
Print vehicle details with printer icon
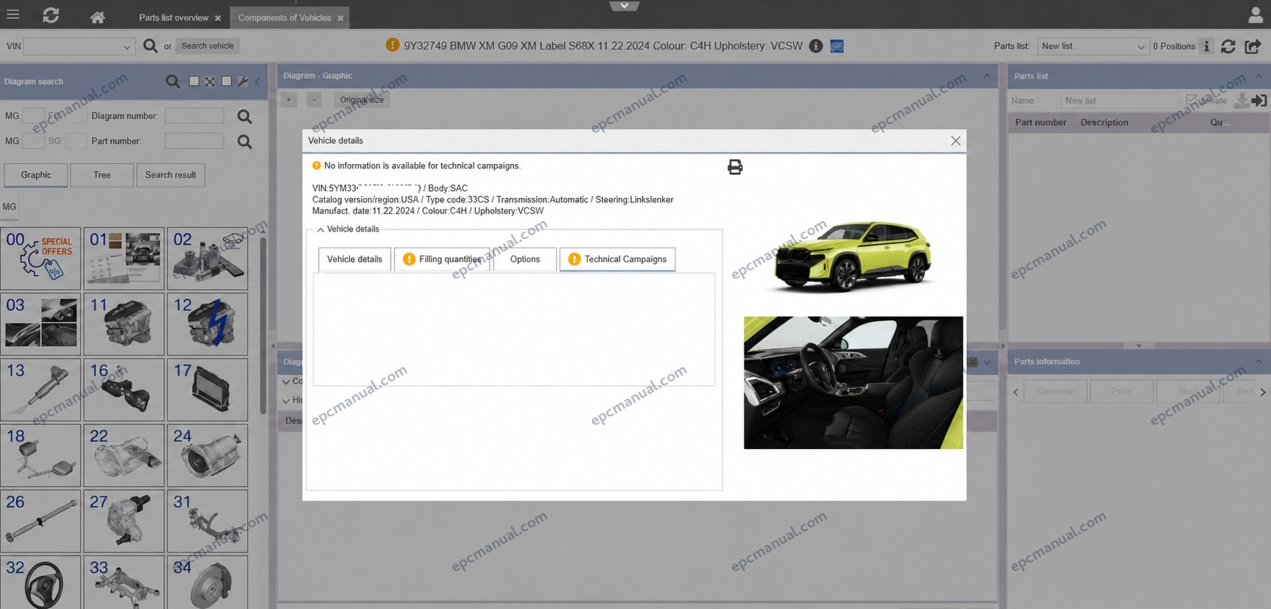pos(734,167)
